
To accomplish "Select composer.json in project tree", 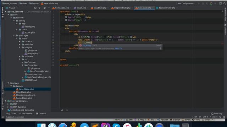I will [x=33, y=74].
